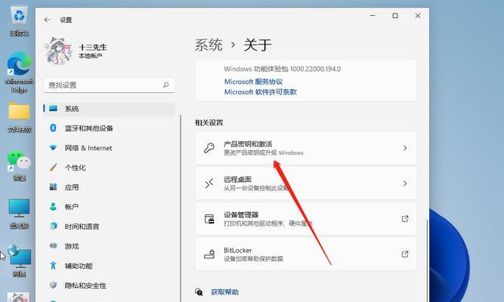The width and height of the screenshot is (504, 302).
Task: Click the search magnifier icon
Action: click(x=165, y=85)
